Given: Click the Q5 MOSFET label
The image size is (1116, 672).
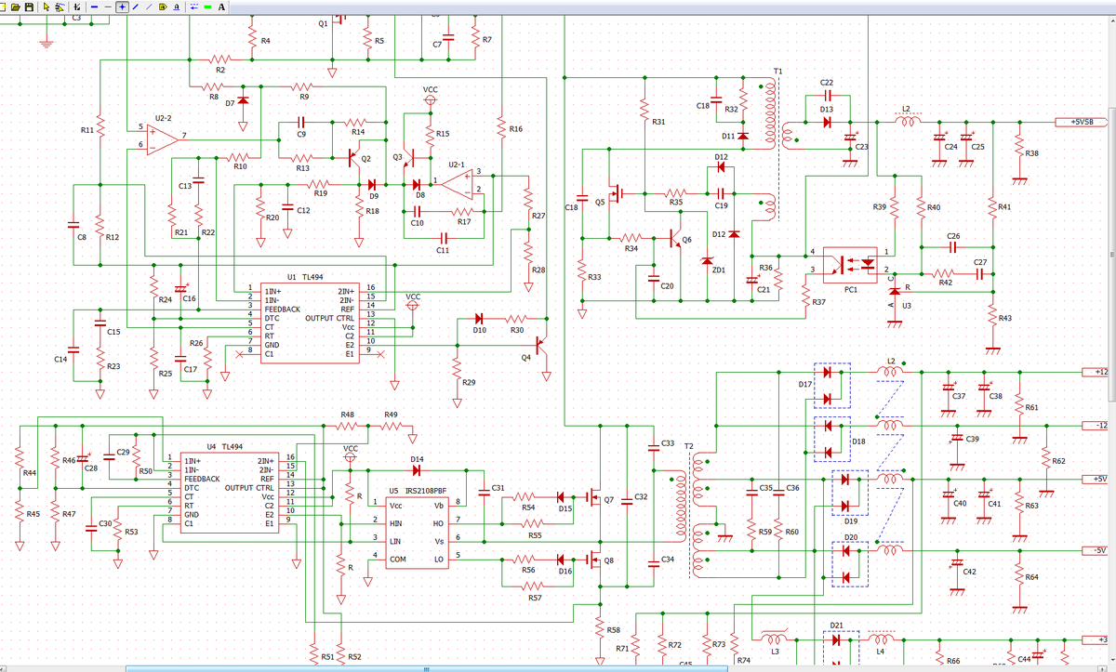Looking at the screenshot, I should coord(599,202).
